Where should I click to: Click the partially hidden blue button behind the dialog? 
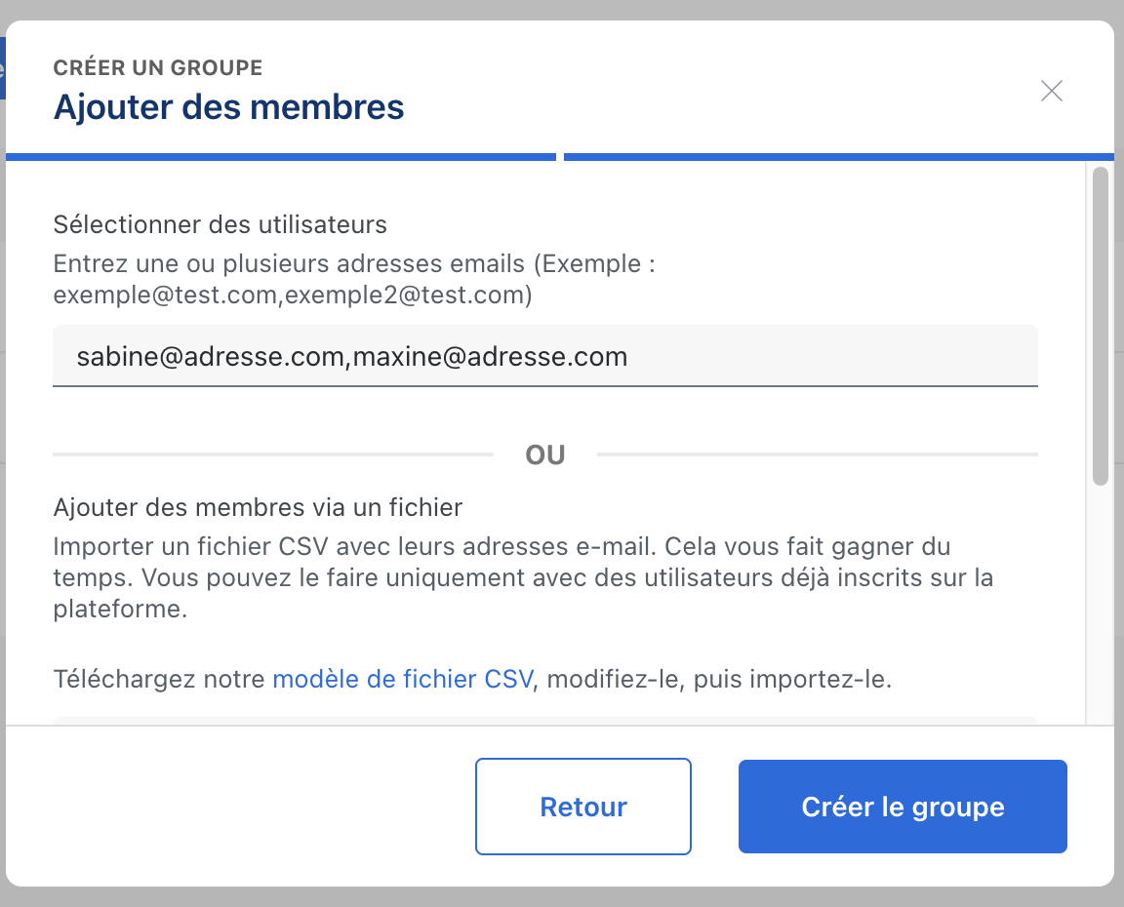(x=3, y=68)
